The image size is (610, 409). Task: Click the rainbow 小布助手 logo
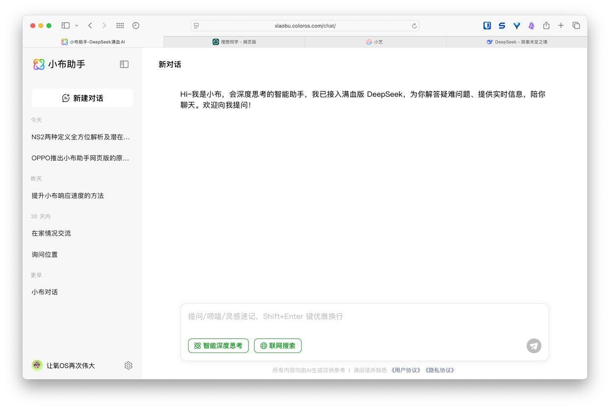(x=39, y=64)
